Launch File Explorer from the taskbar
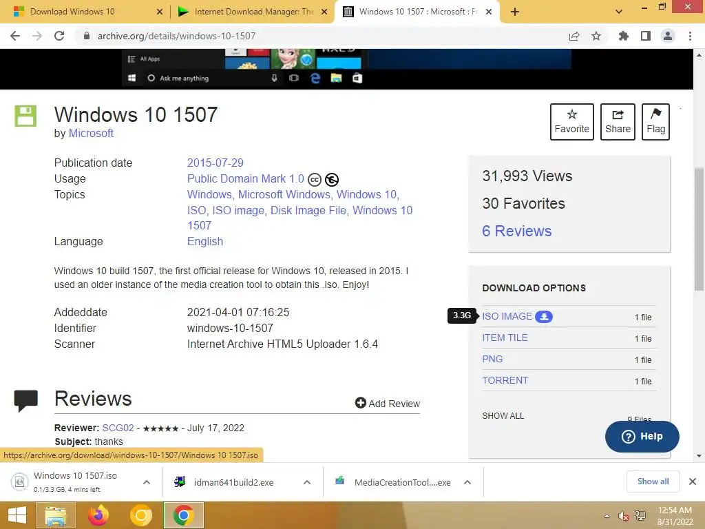The height and width of the screenshot is (529, 705). tap(56, 515)
